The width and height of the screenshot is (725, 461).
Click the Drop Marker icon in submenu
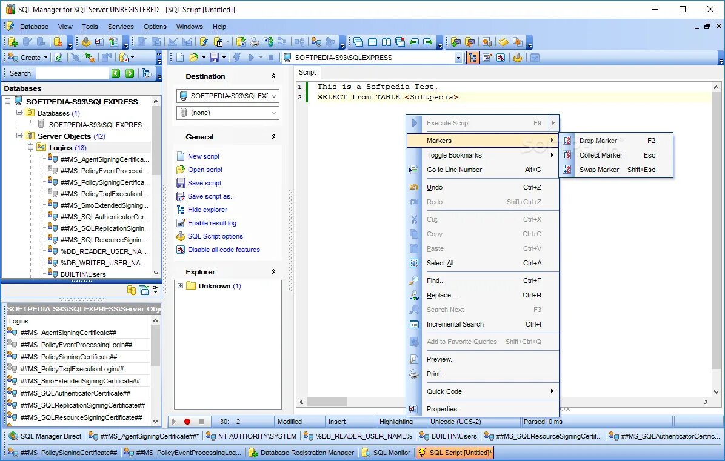[567, 141]
